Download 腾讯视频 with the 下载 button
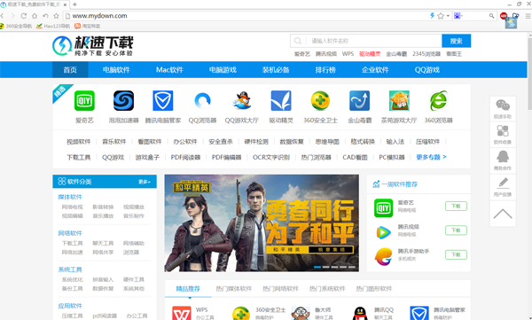Image resolution: width=532 pixels, height=320 pixels. click(456, 230)
